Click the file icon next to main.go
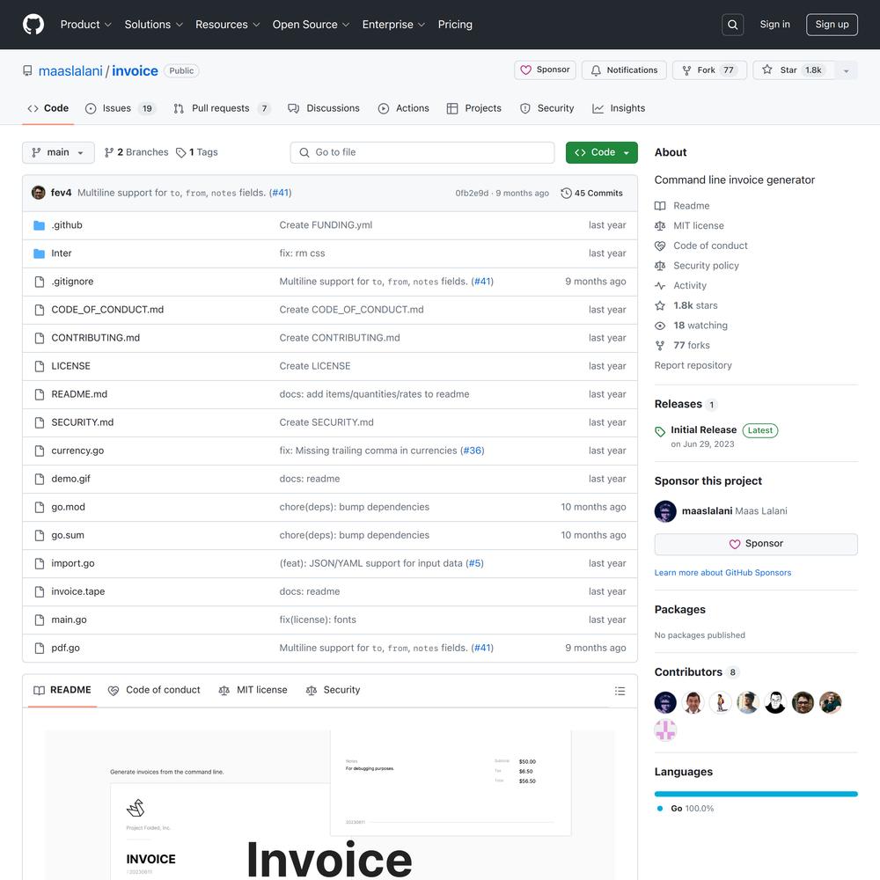This screenshot has height=880, width=880. tap(40, 620)
